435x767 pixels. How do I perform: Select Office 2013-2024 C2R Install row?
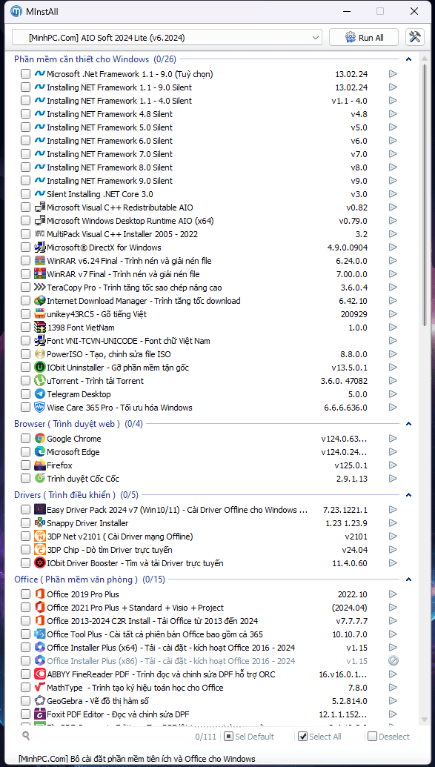tap(211, 621)
